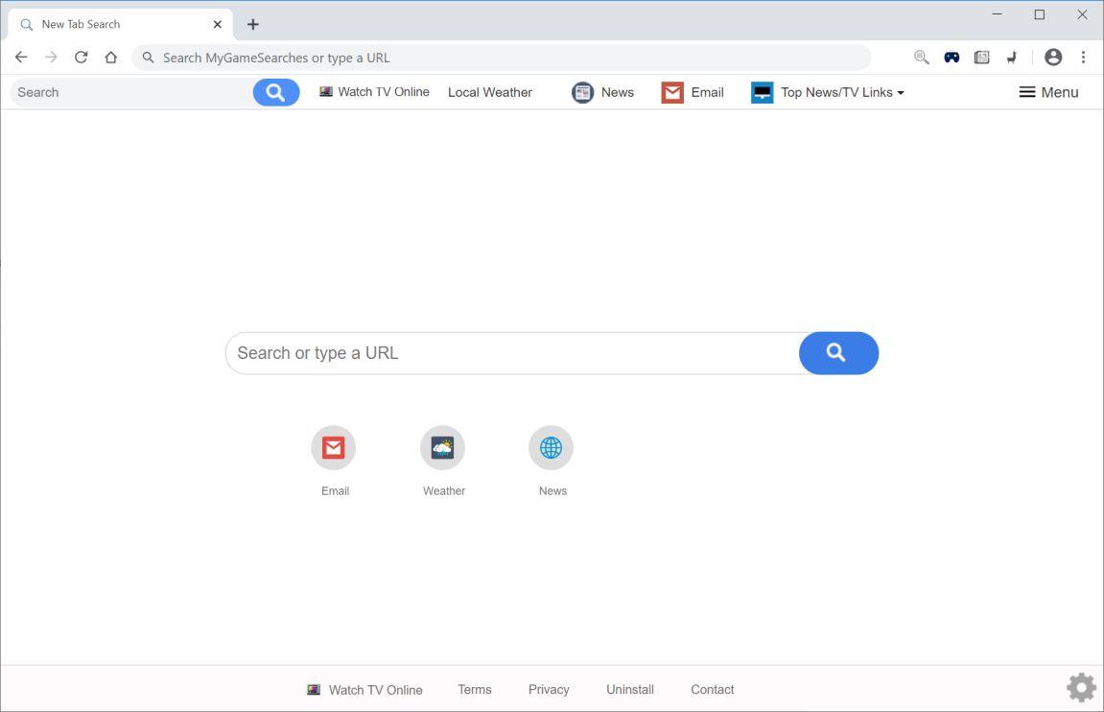Open the settings gear icon at bottom right
Screen dimensions: 1104x712
(1081, 687)
